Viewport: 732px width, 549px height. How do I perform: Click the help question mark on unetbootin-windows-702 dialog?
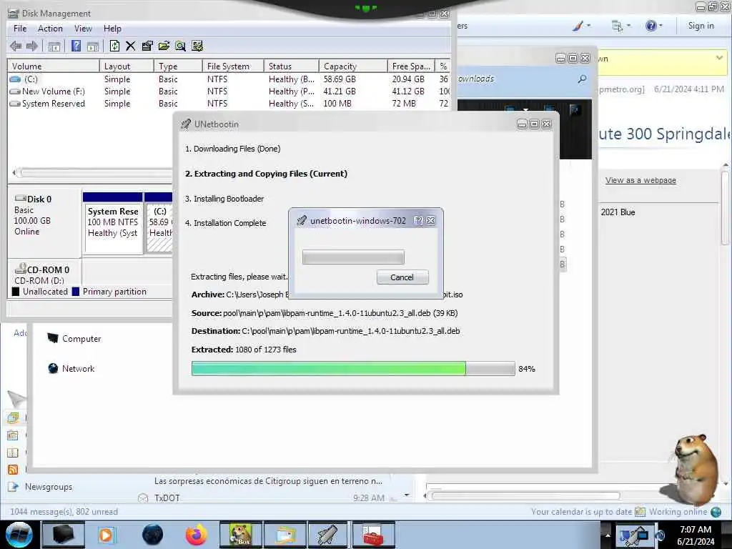click(x=418, y=220)
